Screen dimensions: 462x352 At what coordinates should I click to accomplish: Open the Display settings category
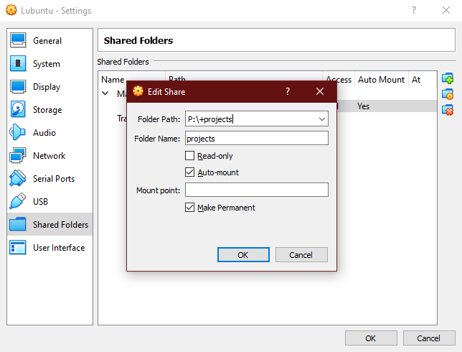pos(49,87)
